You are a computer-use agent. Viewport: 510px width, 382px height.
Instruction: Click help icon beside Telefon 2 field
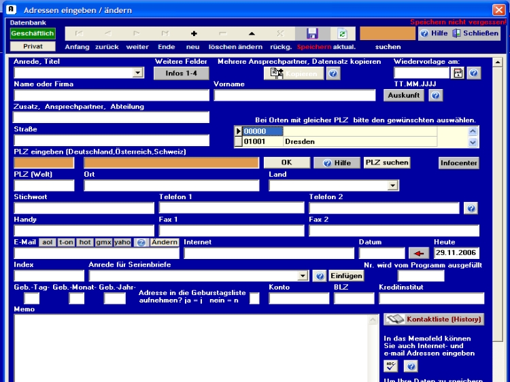471,208
